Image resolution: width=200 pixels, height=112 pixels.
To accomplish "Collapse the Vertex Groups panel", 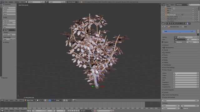I will coord(167,70).
